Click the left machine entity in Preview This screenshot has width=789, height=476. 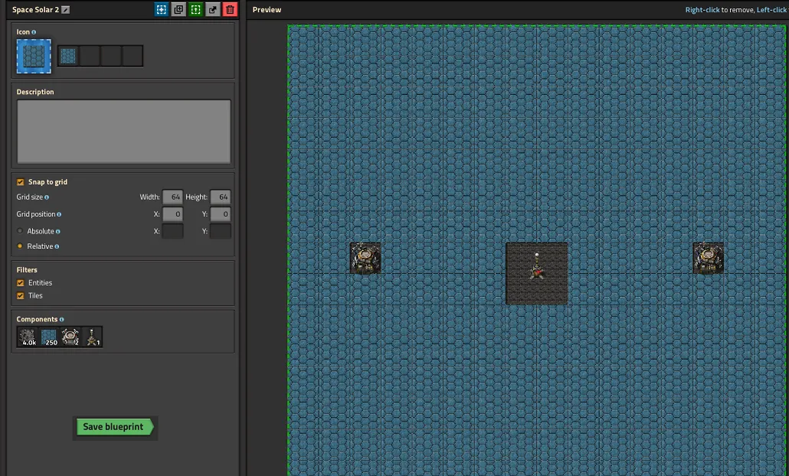pos(365,259)
